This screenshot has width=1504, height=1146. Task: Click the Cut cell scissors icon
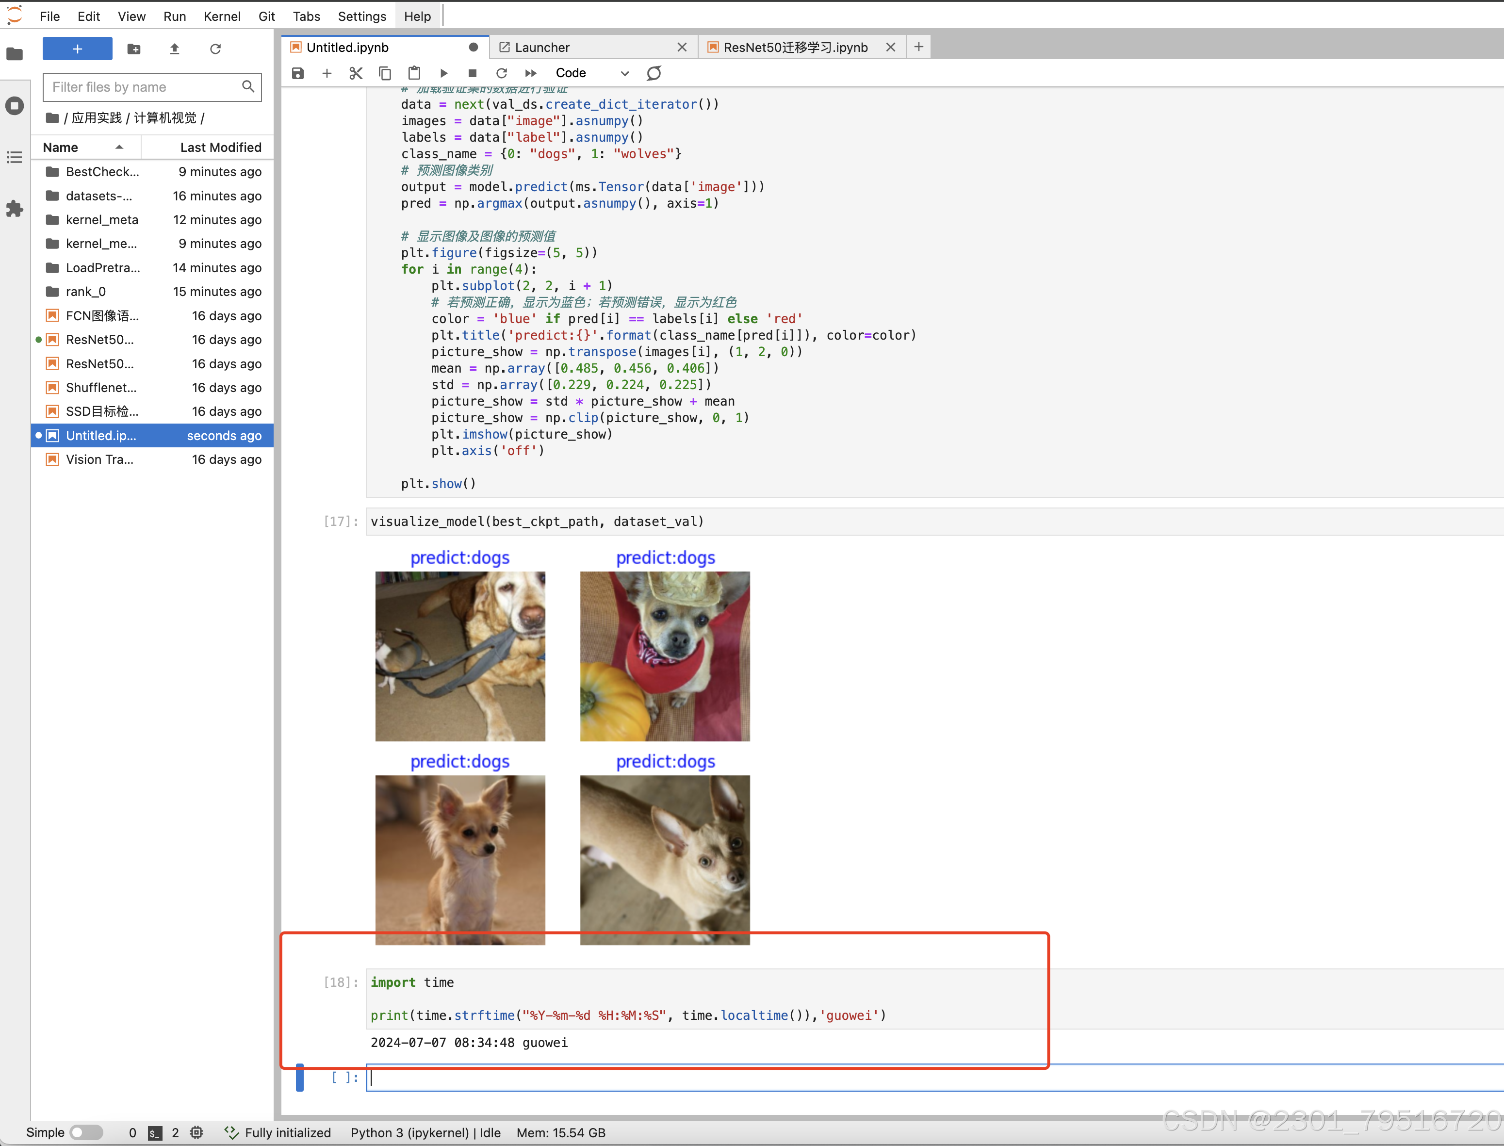point(355,73)
